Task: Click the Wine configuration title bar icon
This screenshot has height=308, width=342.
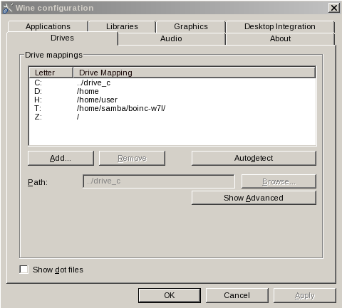Action: [7, 8]
